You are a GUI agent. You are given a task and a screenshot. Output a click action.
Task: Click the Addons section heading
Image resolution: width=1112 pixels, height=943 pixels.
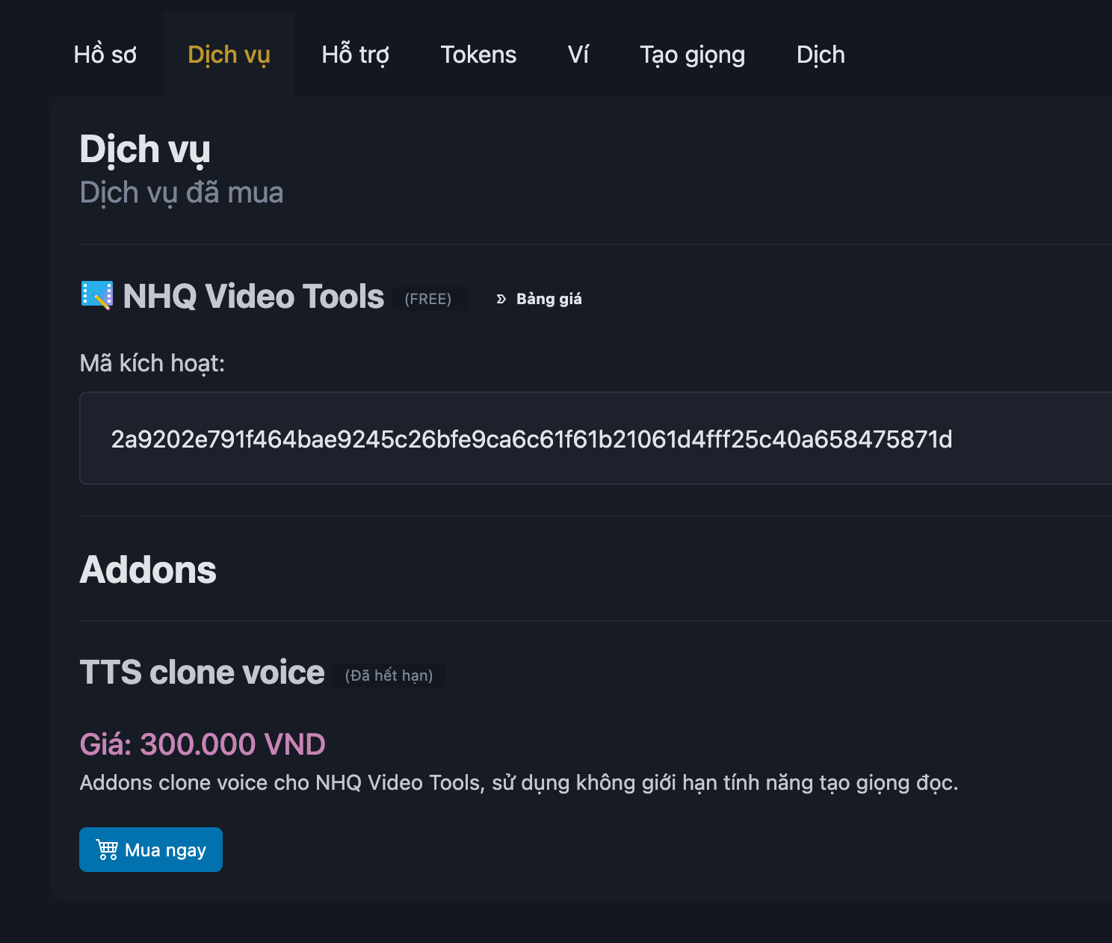point(148,569)
